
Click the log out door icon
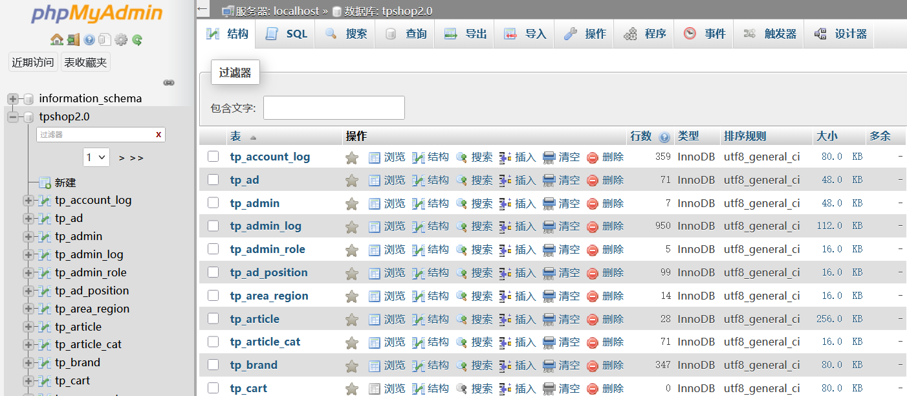[73, 39]
